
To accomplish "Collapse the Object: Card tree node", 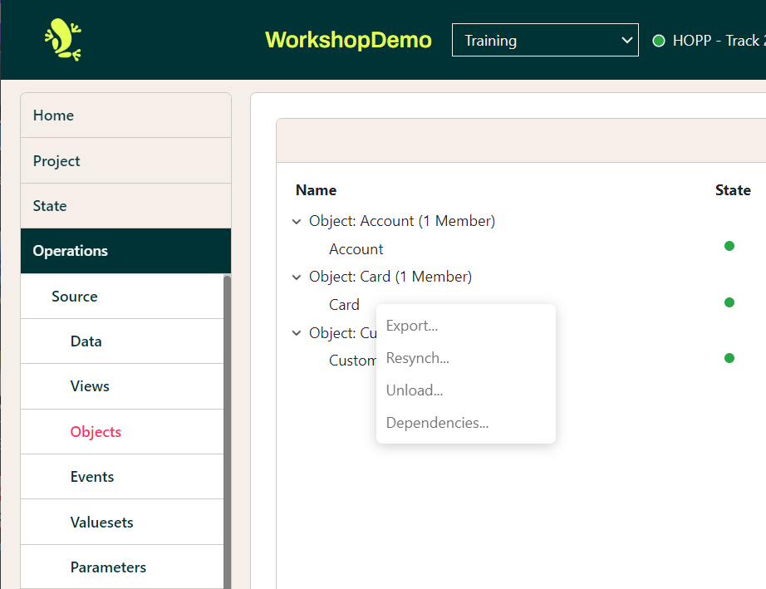I will coord(297,277).
